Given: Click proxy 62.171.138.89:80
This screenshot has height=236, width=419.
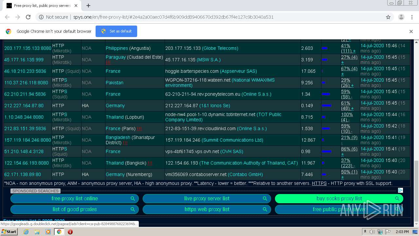Looking at the screenshot, I should (22, 174).
